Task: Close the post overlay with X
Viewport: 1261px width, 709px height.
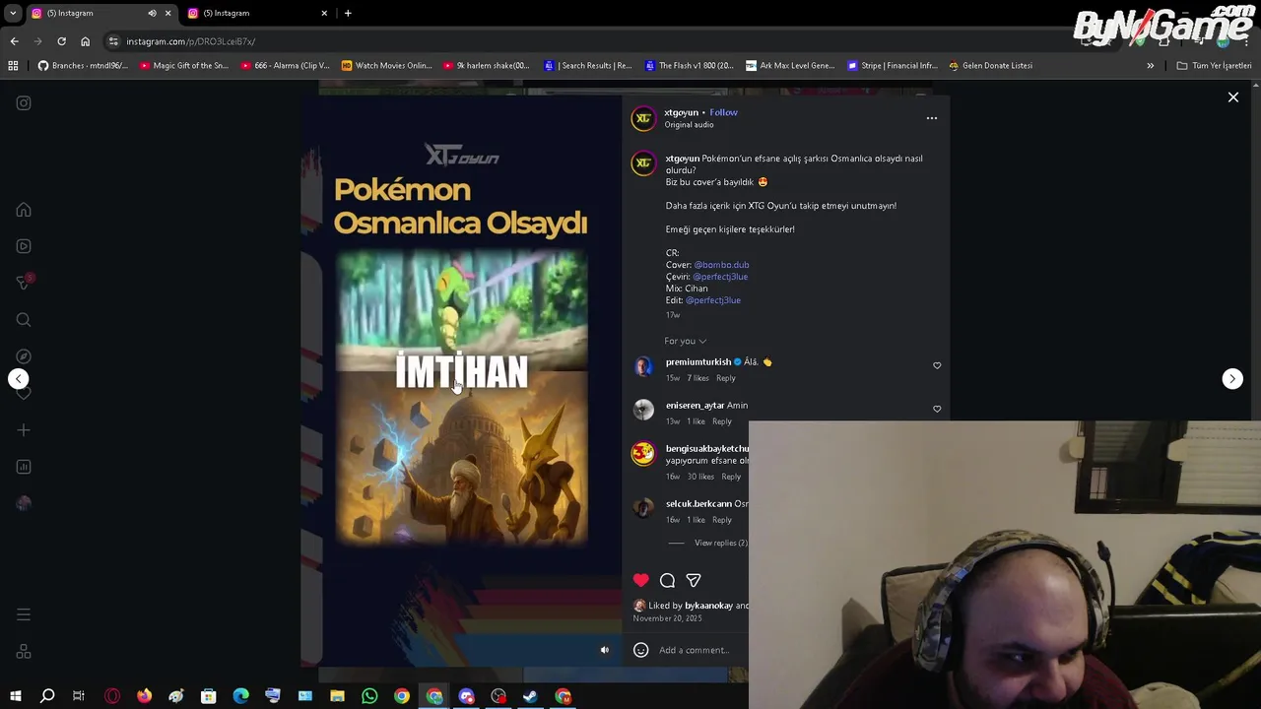Action: pyautogui.click(x=1233, y=97)
